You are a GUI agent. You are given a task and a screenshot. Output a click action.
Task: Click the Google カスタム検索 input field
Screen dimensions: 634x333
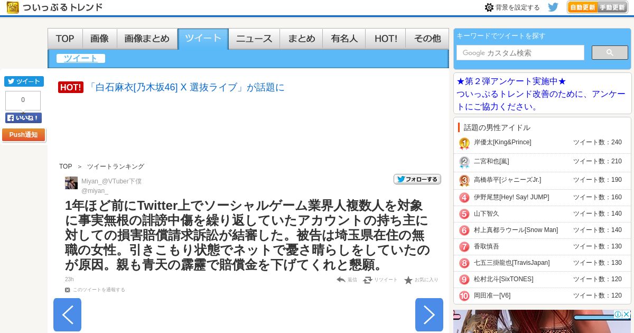[520, 53]
